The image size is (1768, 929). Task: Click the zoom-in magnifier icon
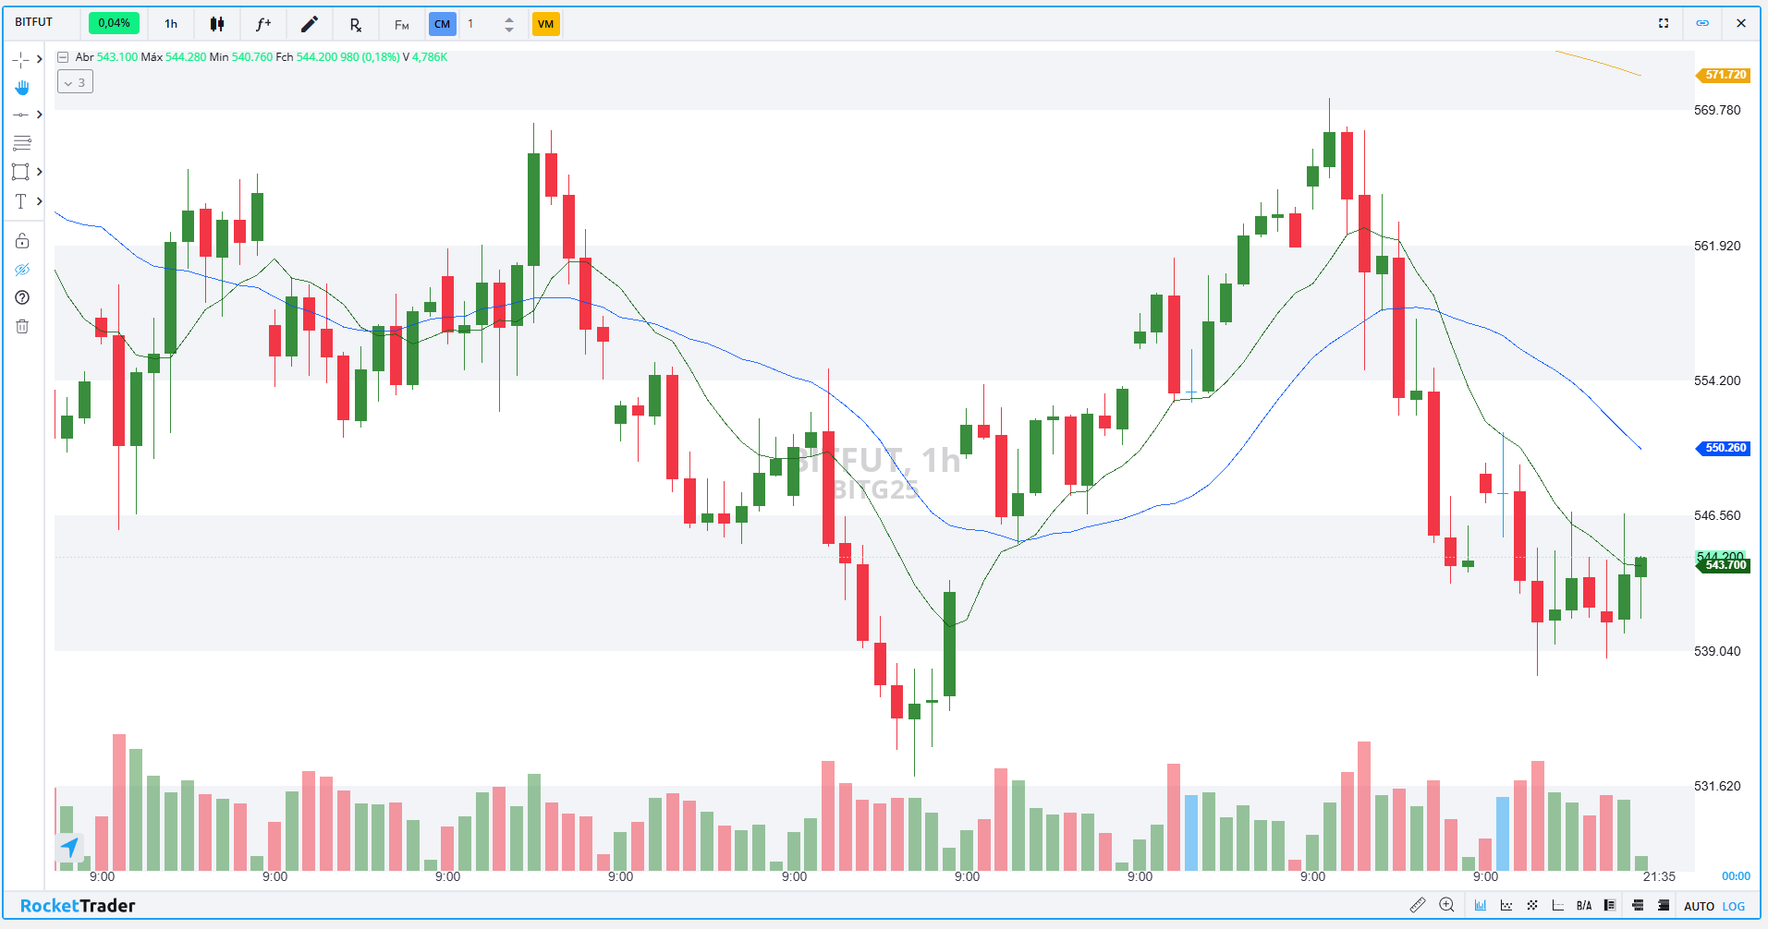(1446, 905)
